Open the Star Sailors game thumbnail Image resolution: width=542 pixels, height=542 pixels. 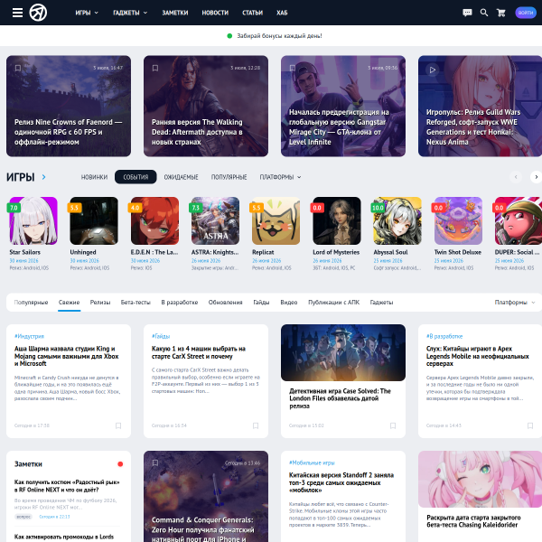[x=33, y=221]
